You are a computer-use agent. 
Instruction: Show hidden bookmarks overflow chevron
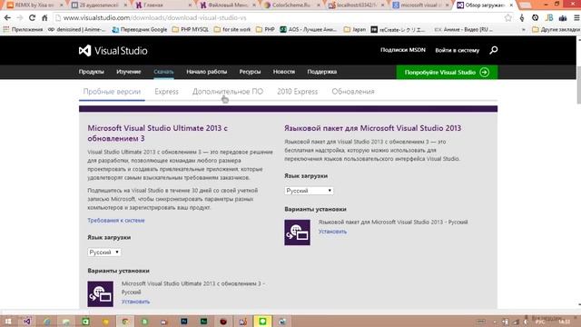524,29
